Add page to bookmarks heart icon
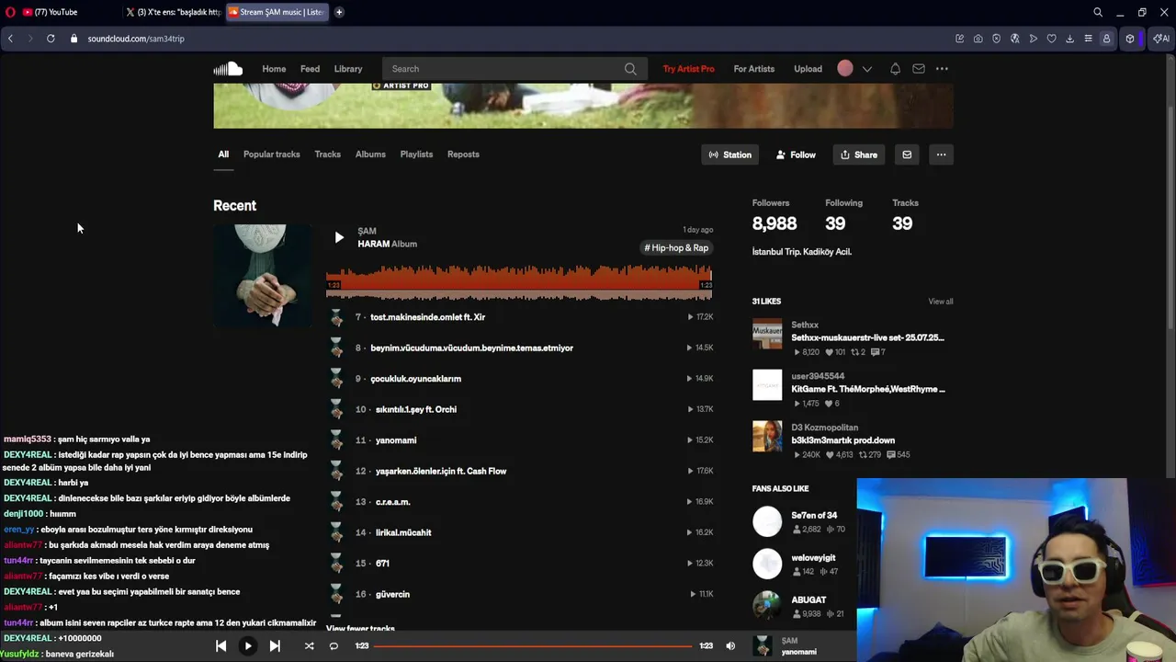Image resolution: width=1176 pixels, height=662 pixels. (1051, 39)
